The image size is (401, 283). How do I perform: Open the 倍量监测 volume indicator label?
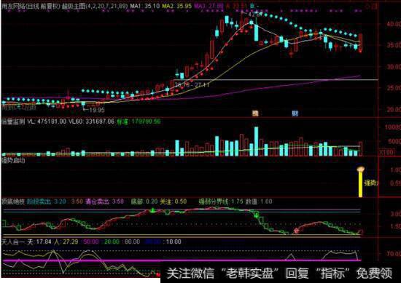tap(13, 121)
